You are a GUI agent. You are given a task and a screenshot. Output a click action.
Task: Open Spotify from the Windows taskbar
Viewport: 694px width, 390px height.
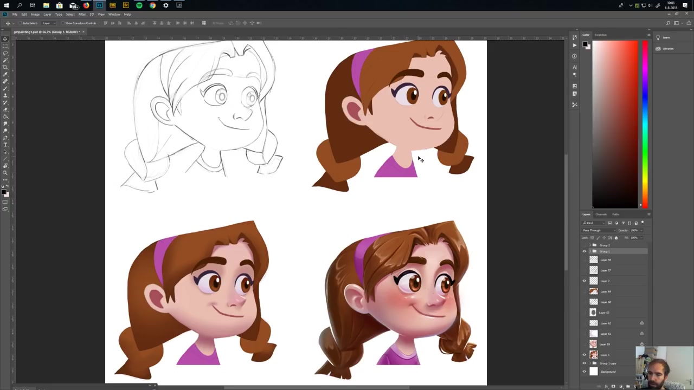pos(139,5)
